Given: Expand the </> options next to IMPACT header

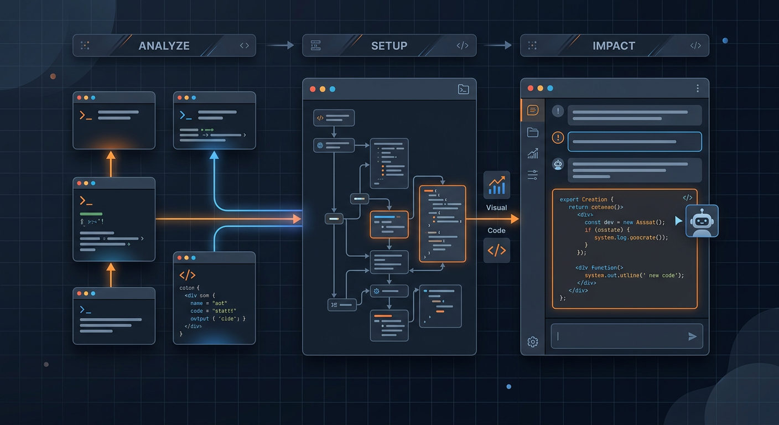Looking at the screenshot, I should [695, 46].
